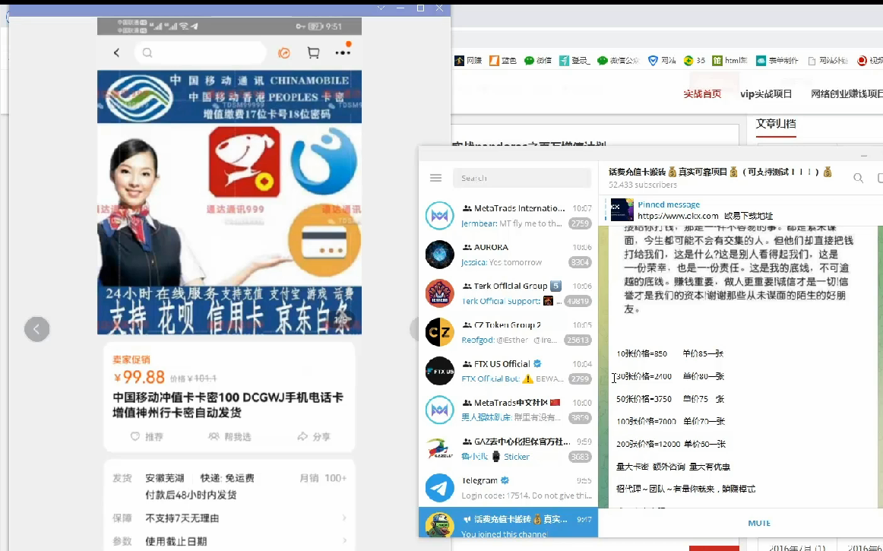Tap the shopping app search box
883x551 pixels.
click(x=201, y=52)
